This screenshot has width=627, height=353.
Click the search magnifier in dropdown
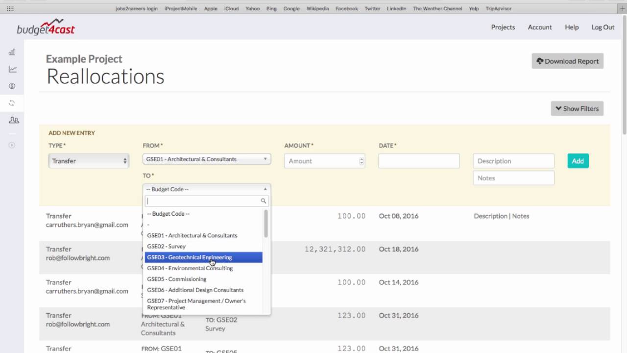pyautogui.click(x=264, y=201)
